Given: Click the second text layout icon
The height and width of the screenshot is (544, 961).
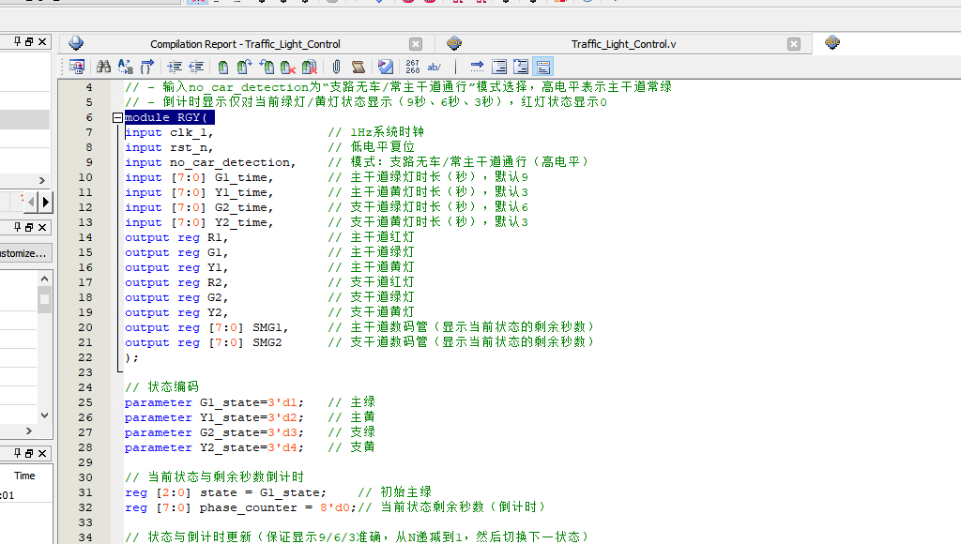Looking at the screenshot, I should (x=521, y=67).
